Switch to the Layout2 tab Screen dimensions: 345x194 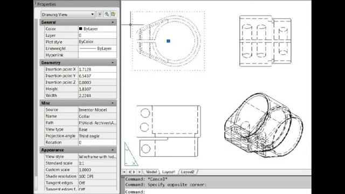(188, 172)
